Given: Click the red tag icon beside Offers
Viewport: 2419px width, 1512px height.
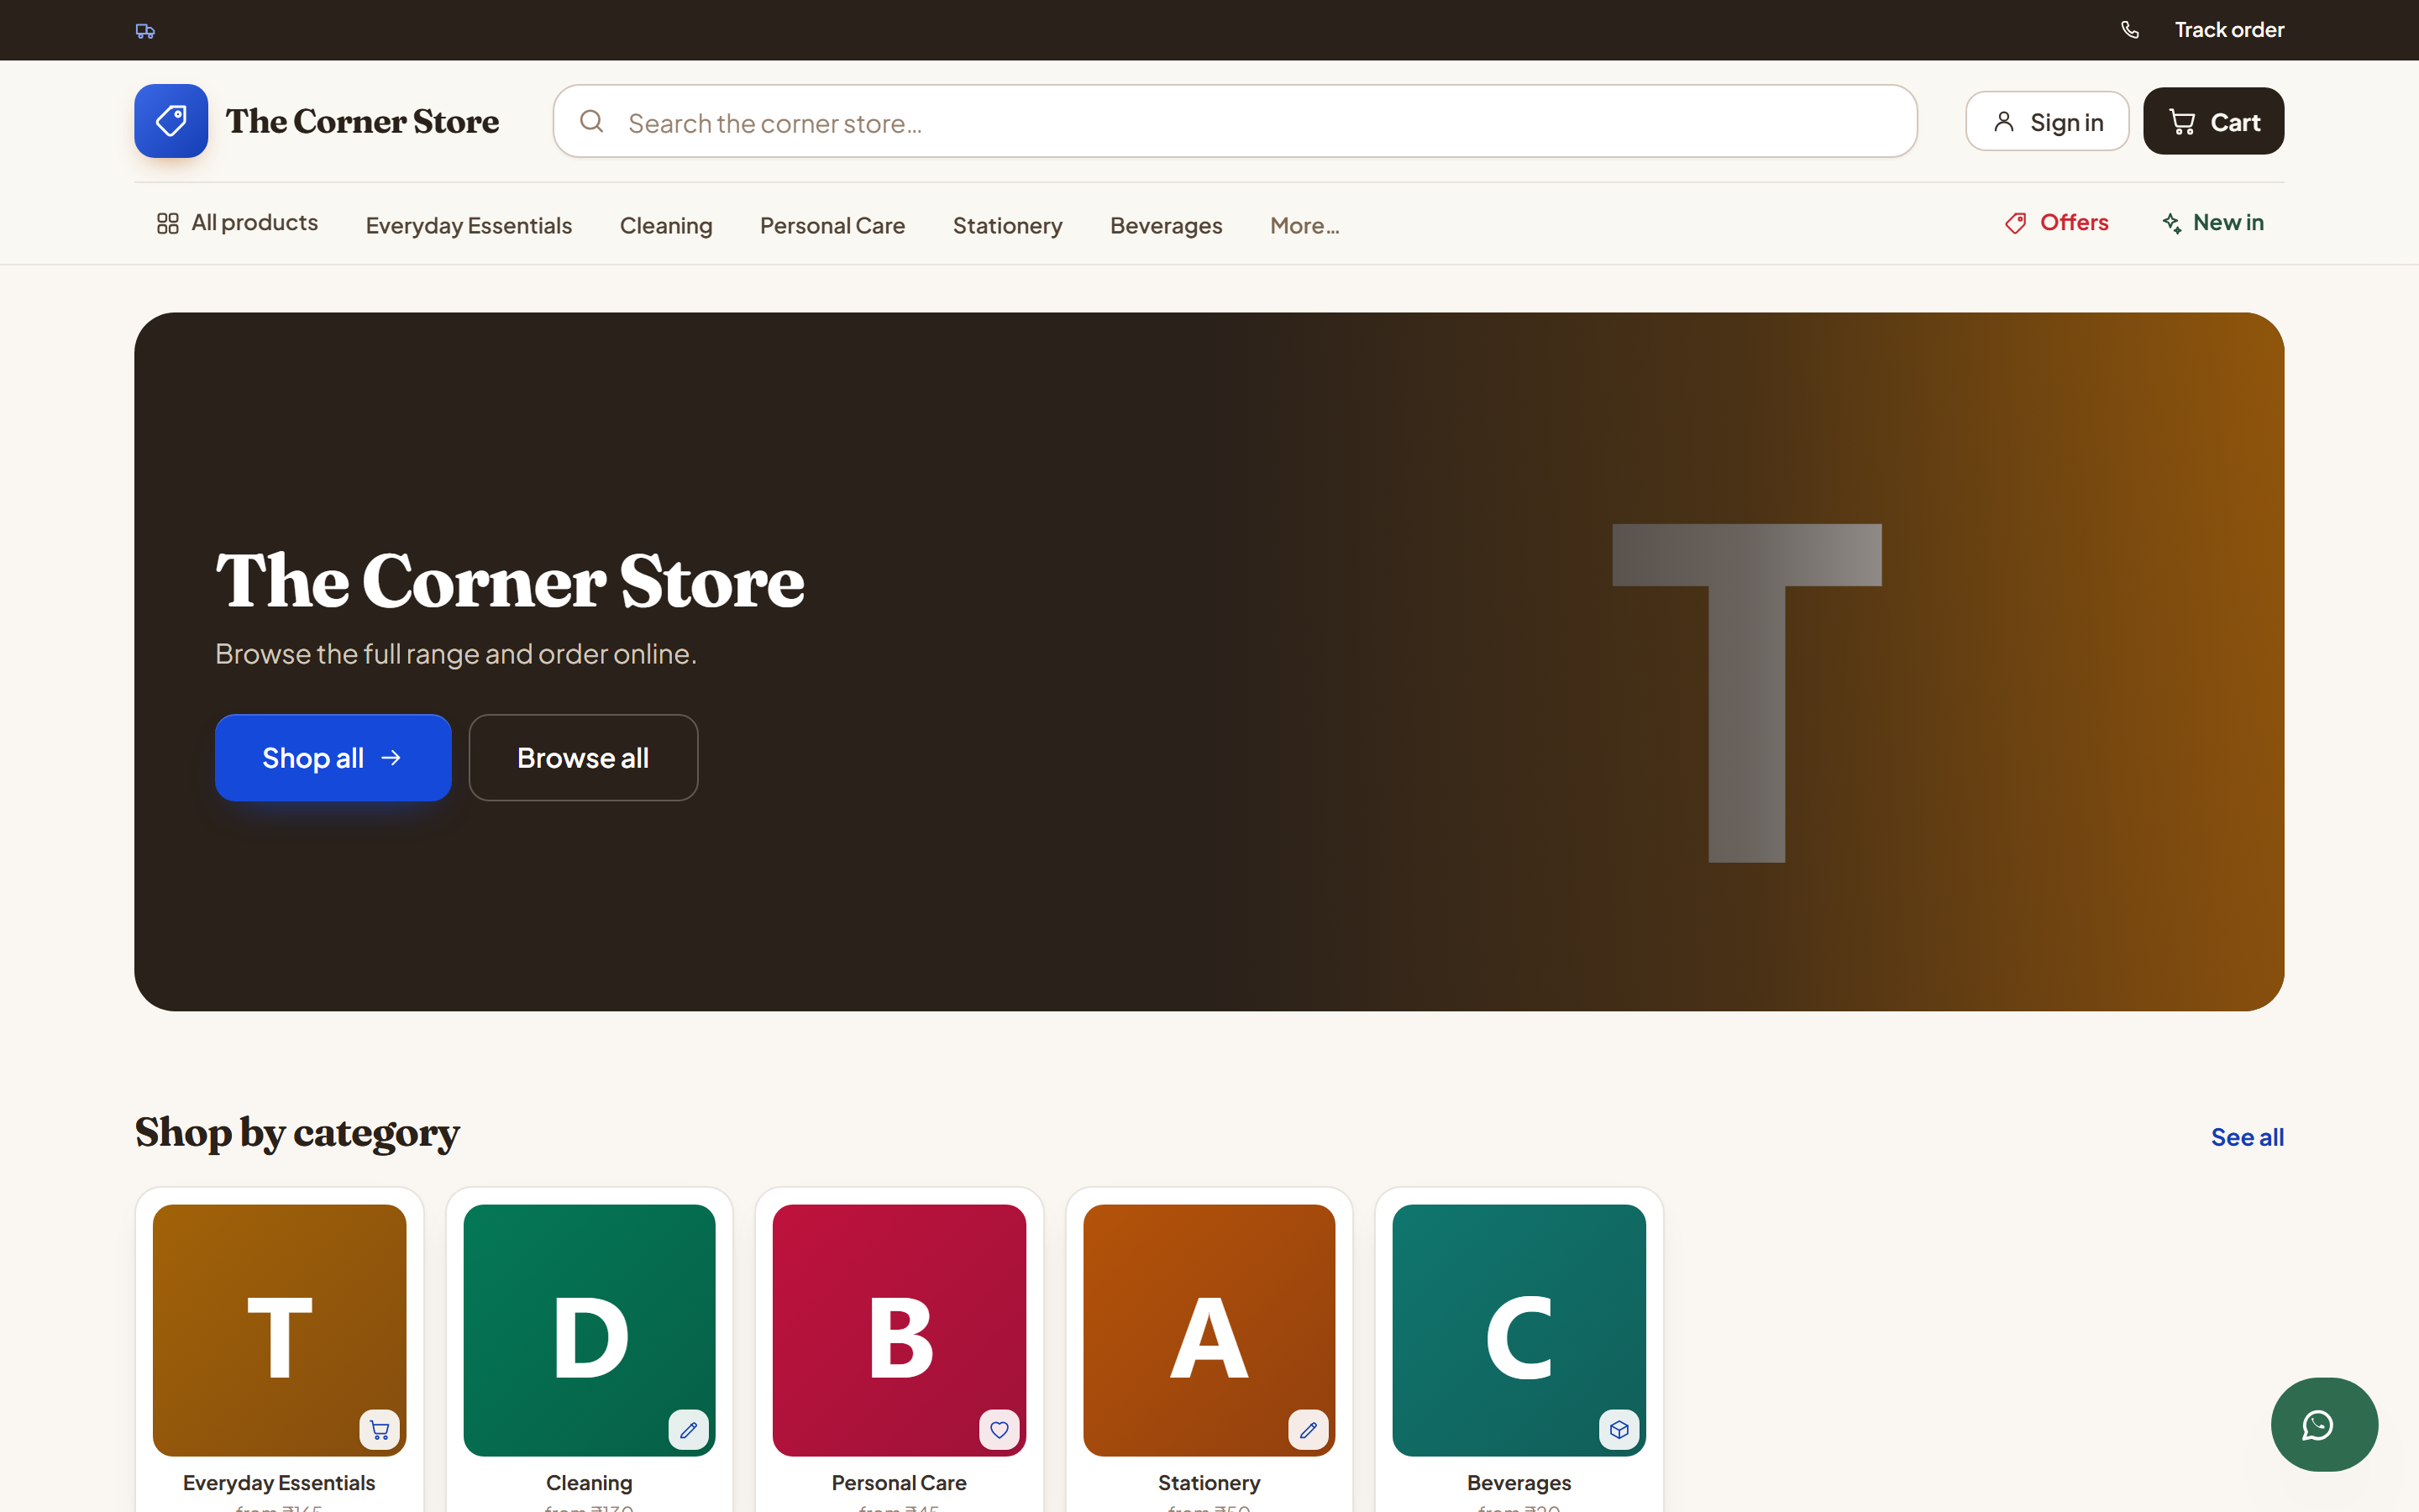Looking at the screenshot, I should (x=2015, y=223).
